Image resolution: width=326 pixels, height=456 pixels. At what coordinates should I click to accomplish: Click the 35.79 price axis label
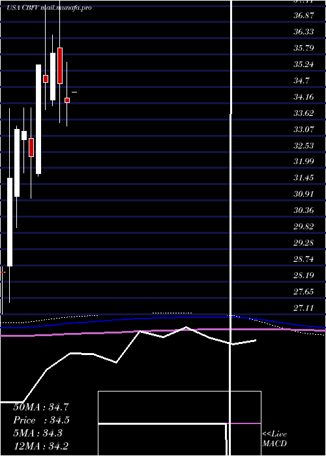click(304, 48)
